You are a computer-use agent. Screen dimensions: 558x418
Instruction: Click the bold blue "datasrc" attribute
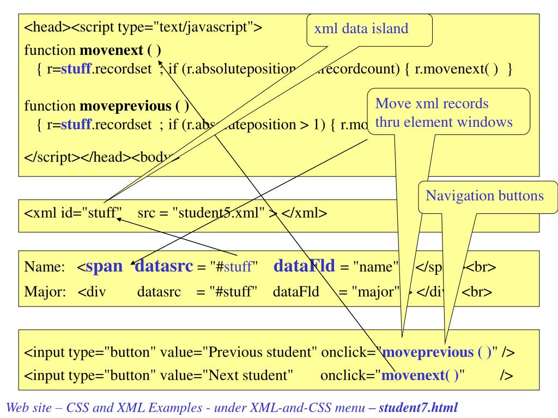pyautogui.click(x=164, y=266)
